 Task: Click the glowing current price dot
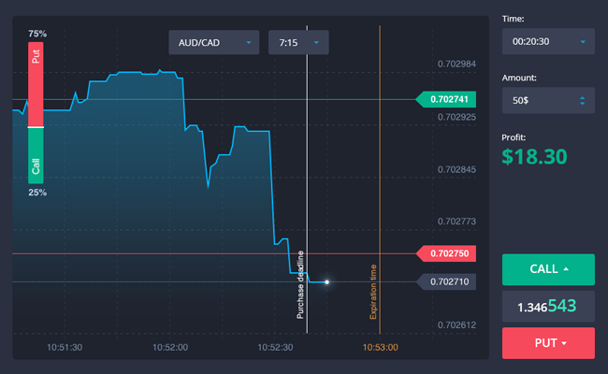tap(326, 282)
